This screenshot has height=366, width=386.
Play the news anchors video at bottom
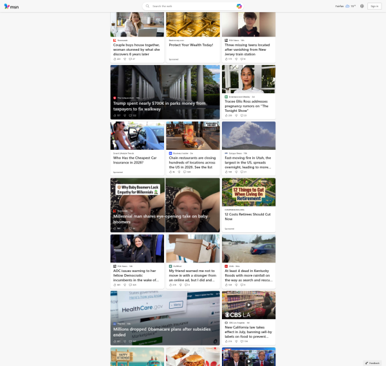248,361
